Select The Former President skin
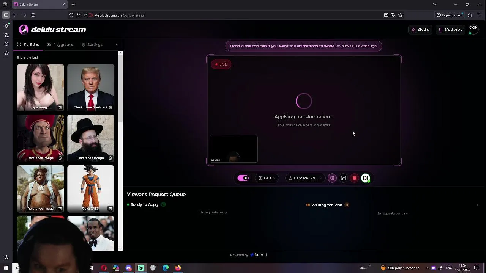Image resolution: width=486 pixels, height=273 pixels. 90,88
